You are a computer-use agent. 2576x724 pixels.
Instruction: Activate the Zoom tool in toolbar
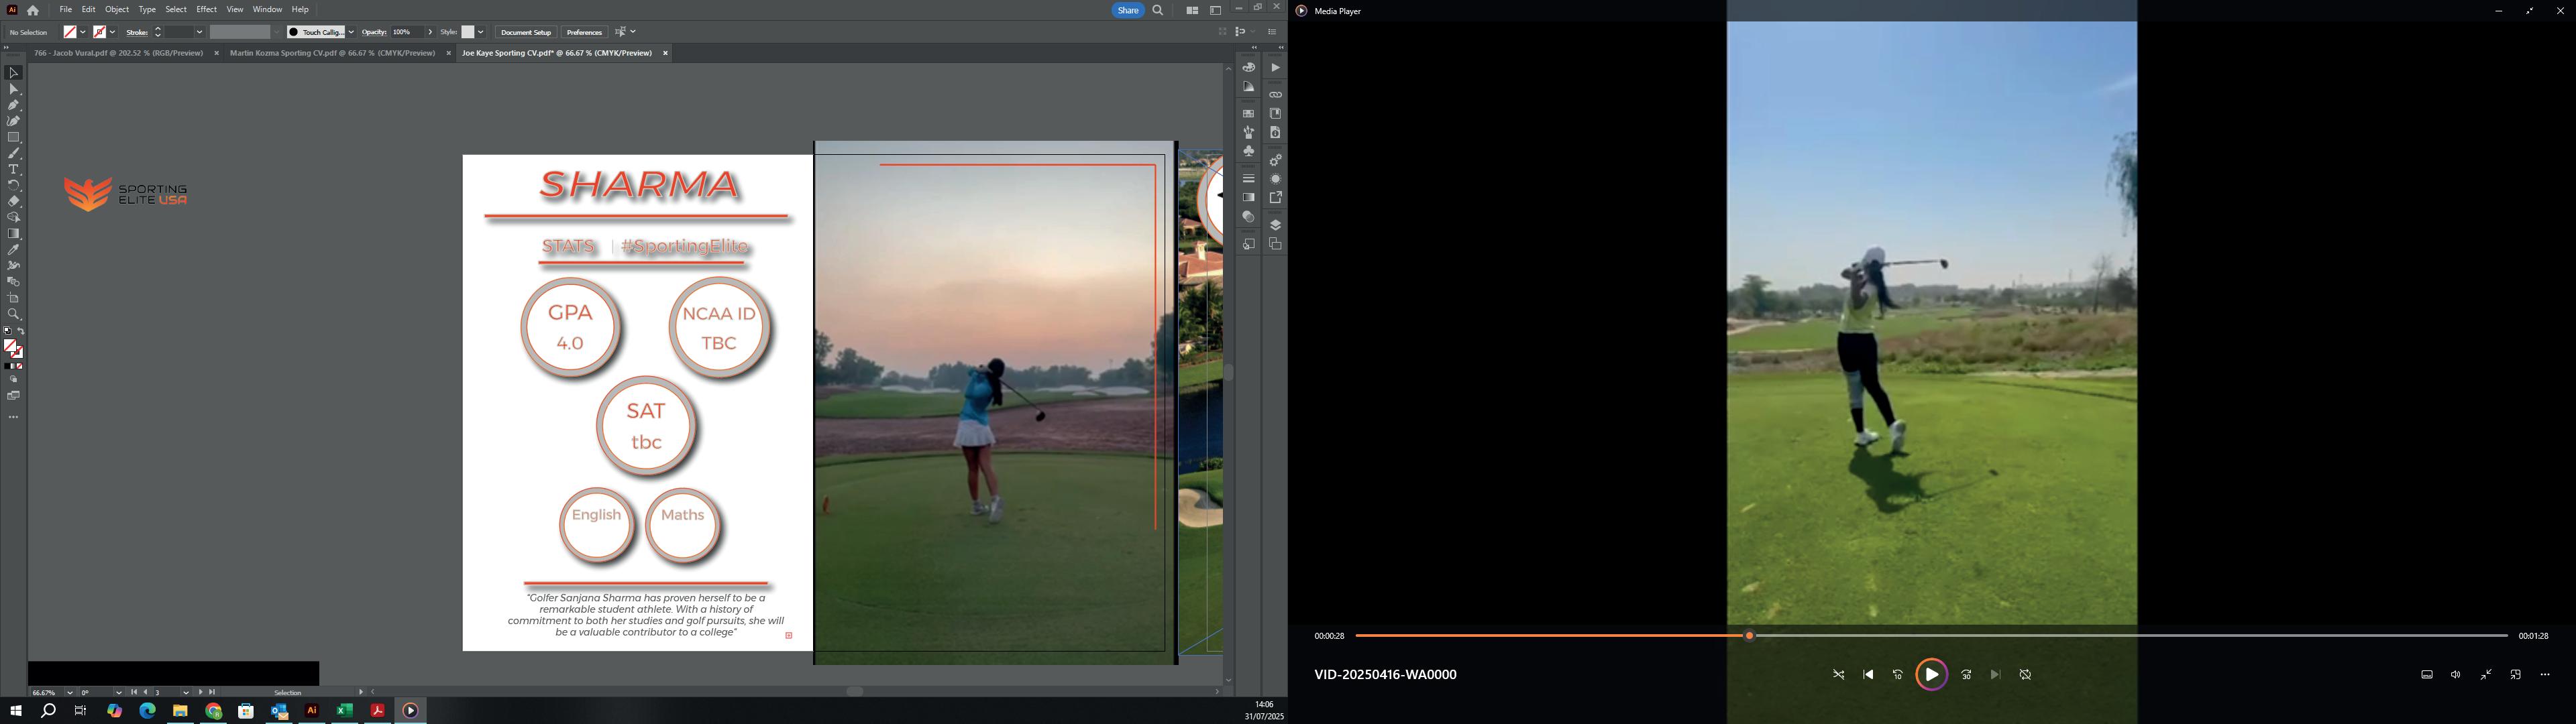(14, 314)
